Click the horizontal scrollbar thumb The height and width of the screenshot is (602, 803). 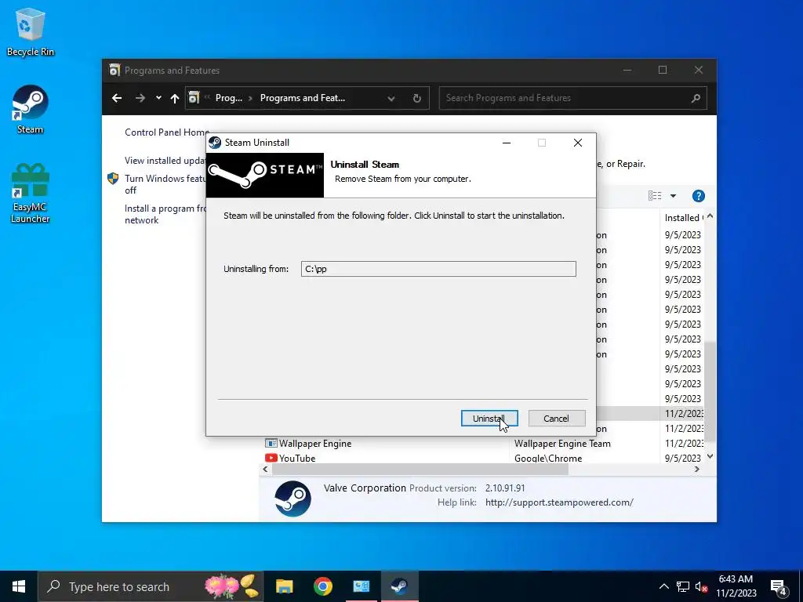420,469
